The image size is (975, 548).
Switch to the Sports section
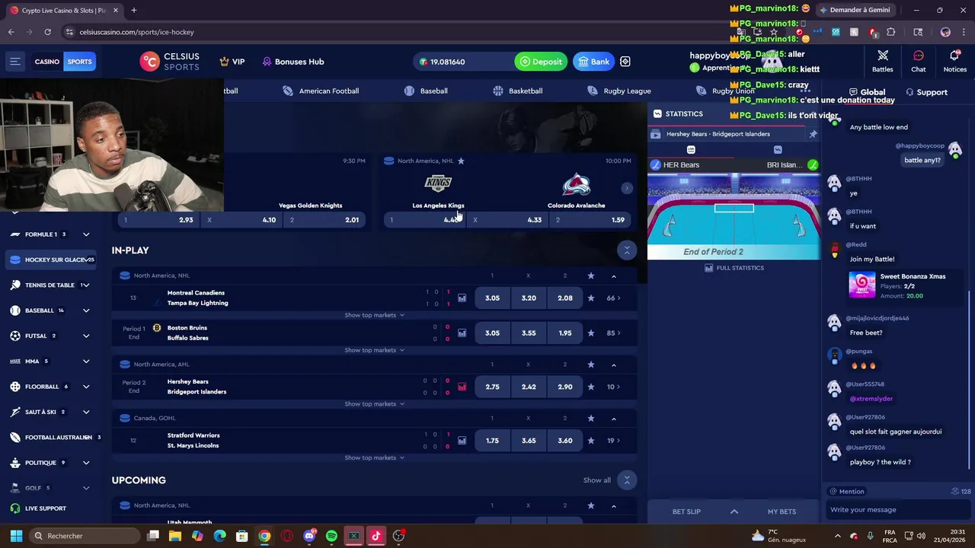[79, 62]
